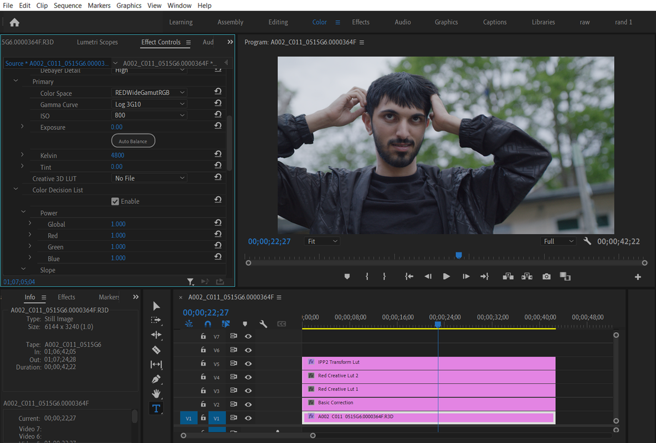Reset the Kelvin parameter
Screen dimensions: 656x443
(x=218, y=154)
